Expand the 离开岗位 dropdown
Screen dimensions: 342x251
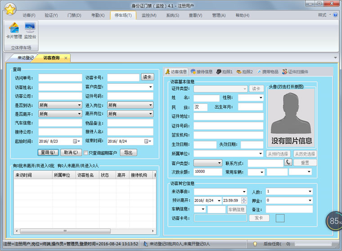pos(150,114)
